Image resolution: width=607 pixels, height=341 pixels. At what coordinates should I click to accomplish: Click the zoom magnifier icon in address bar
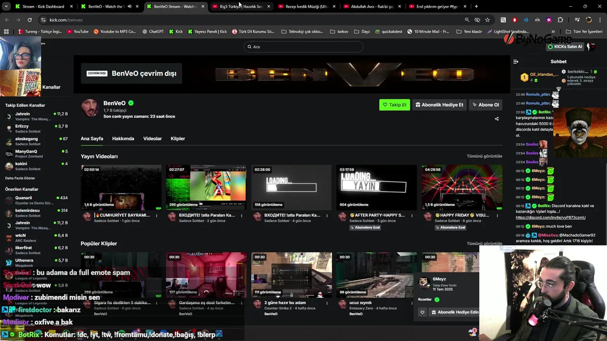[467, 20]
